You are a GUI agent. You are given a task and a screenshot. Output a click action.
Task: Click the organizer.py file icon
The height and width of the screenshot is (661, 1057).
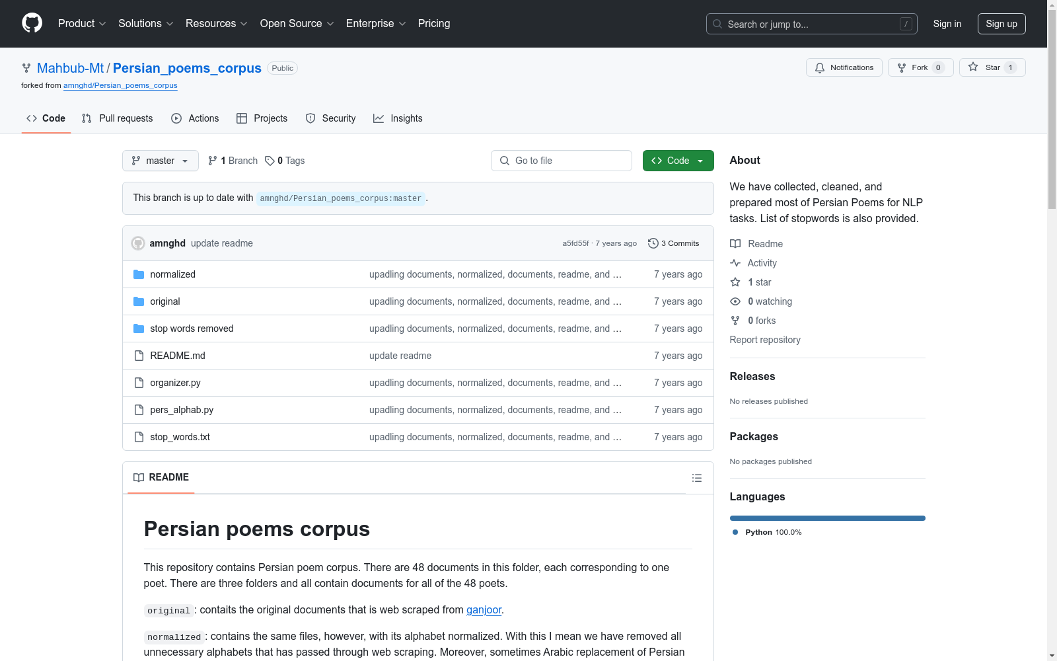(139, 383)
